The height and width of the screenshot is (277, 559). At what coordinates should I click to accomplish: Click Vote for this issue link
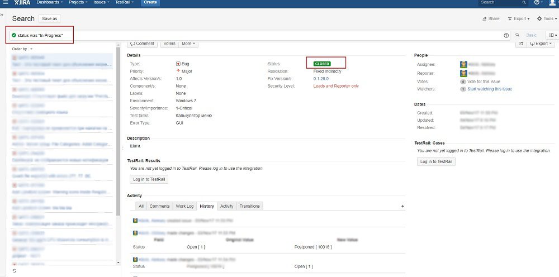484,82
